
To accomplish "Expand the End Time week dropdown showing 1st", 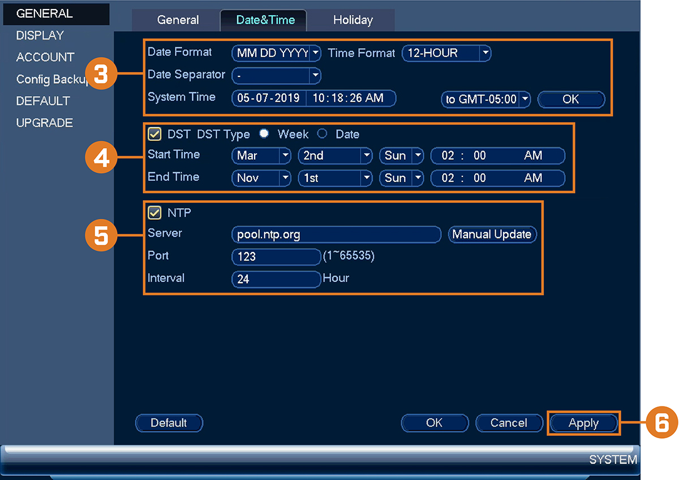I will pyautogui.click(x=335, y=178).
